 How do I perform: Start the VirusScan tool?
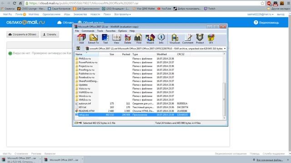175,39
